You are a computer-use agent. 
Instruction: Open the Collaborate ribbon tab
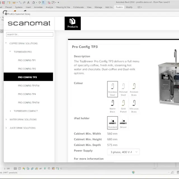click(x=79, y=7)
